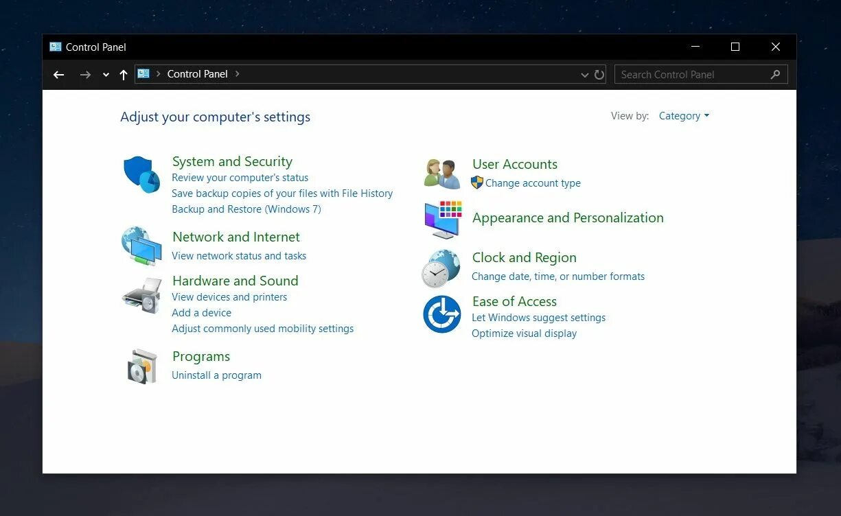Open the Ease of Access heading
841x516 pixels.
tap(514, 301)
